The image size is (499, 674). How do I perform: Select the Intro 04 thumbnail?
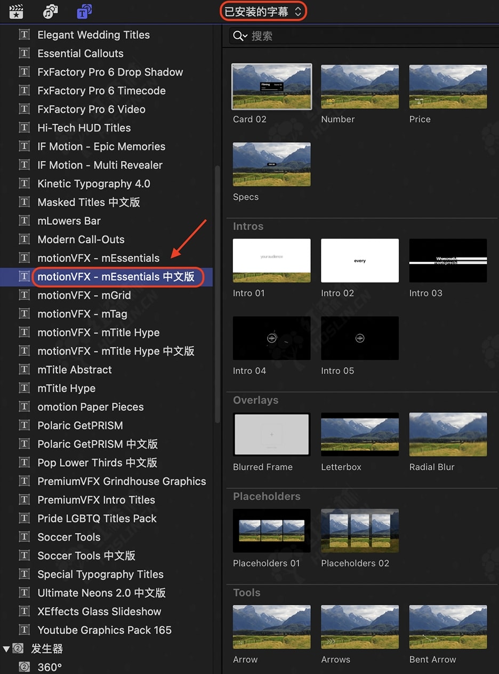tap(272, 338)
